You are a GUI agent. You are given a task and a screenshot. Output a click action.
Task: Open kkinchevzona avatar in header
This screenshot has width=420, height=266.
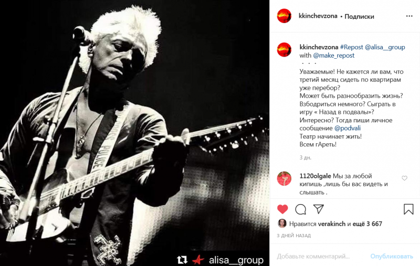pyautogui.click(x=284, y=16)
